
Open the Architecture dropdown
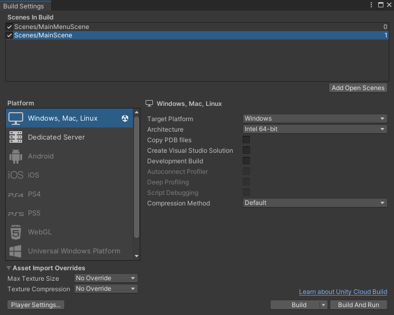click(x=315, y=129)
